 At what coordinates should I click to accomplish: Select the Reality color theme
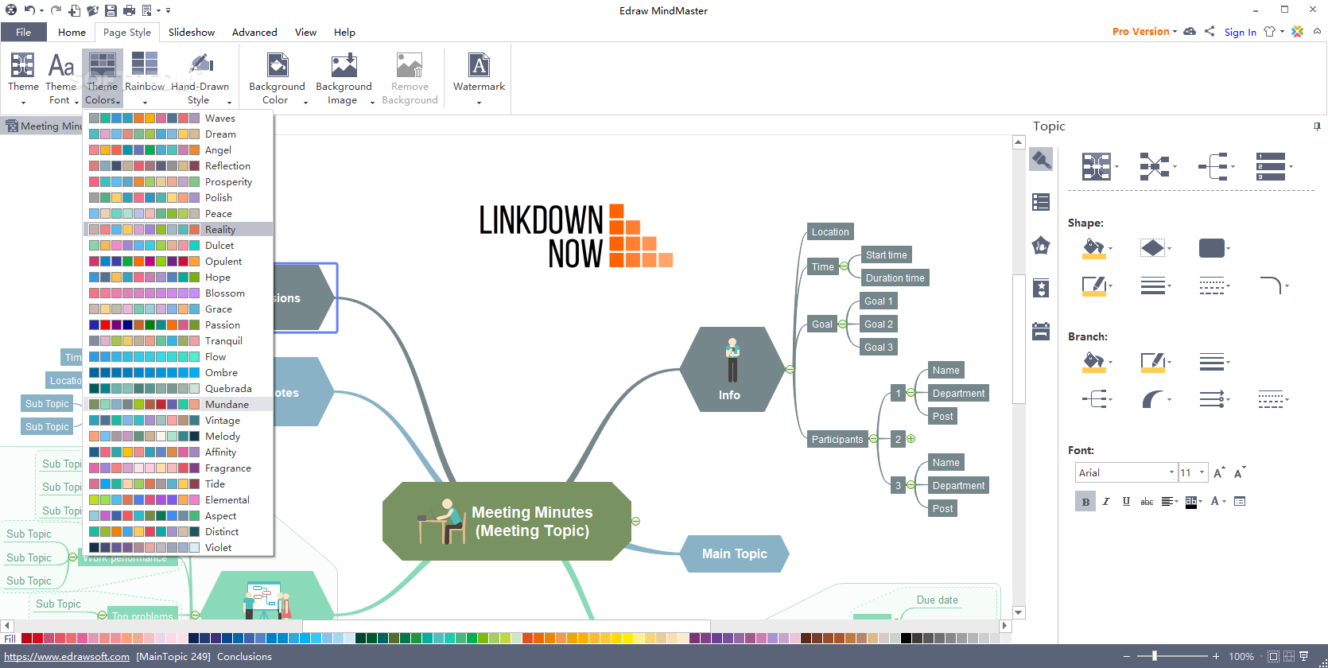coord(178,229)
